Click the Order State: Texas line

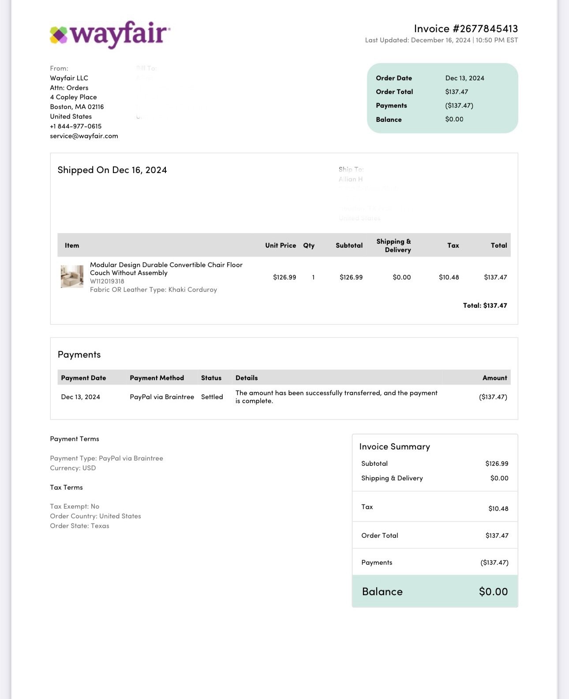(x=79, y=526)
